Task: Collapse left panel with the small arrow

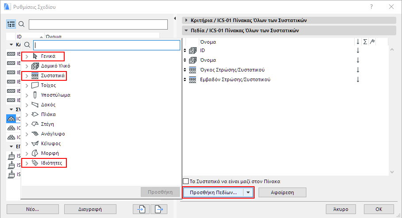Action: pyautogui.click(x=175, y=19)
